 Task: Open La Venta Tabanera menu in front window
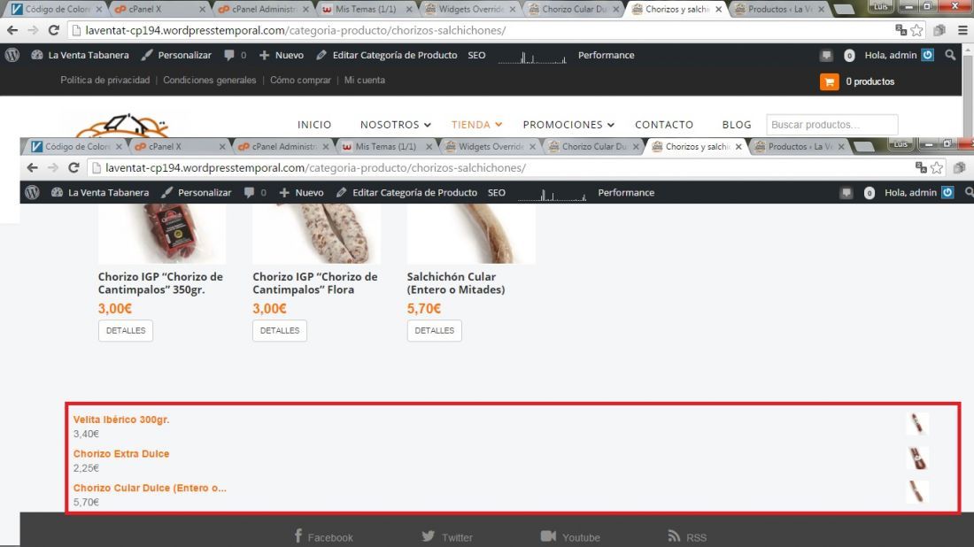(x=100, y=192)
